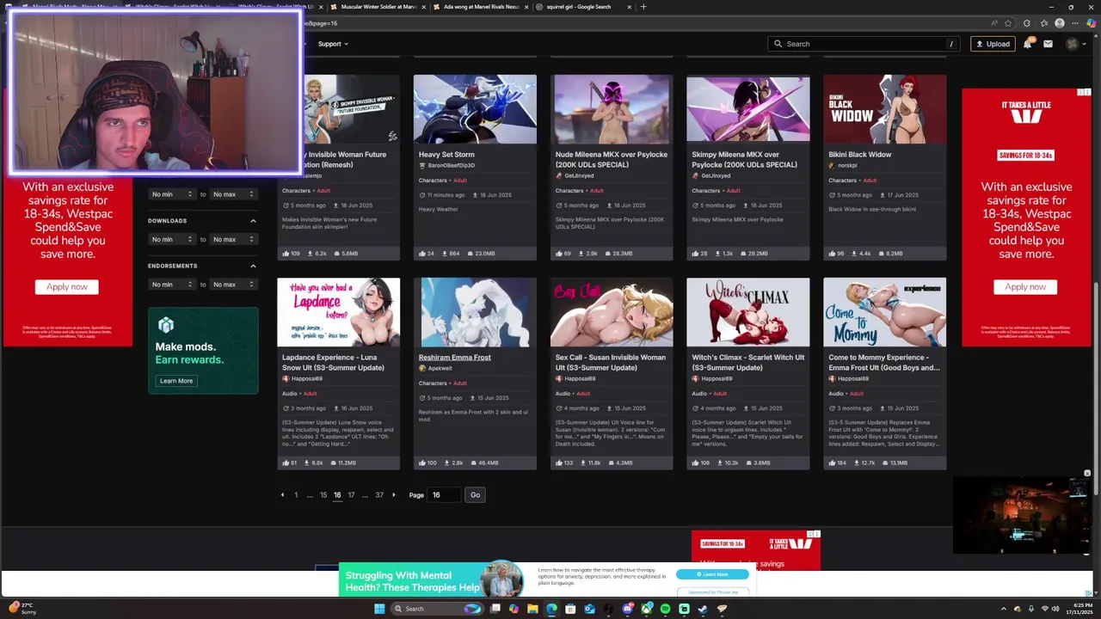Open Xbox app from the taskbar
This screenshot has height=619, width=1101.
pyautogui.click(x=647, y=609)
